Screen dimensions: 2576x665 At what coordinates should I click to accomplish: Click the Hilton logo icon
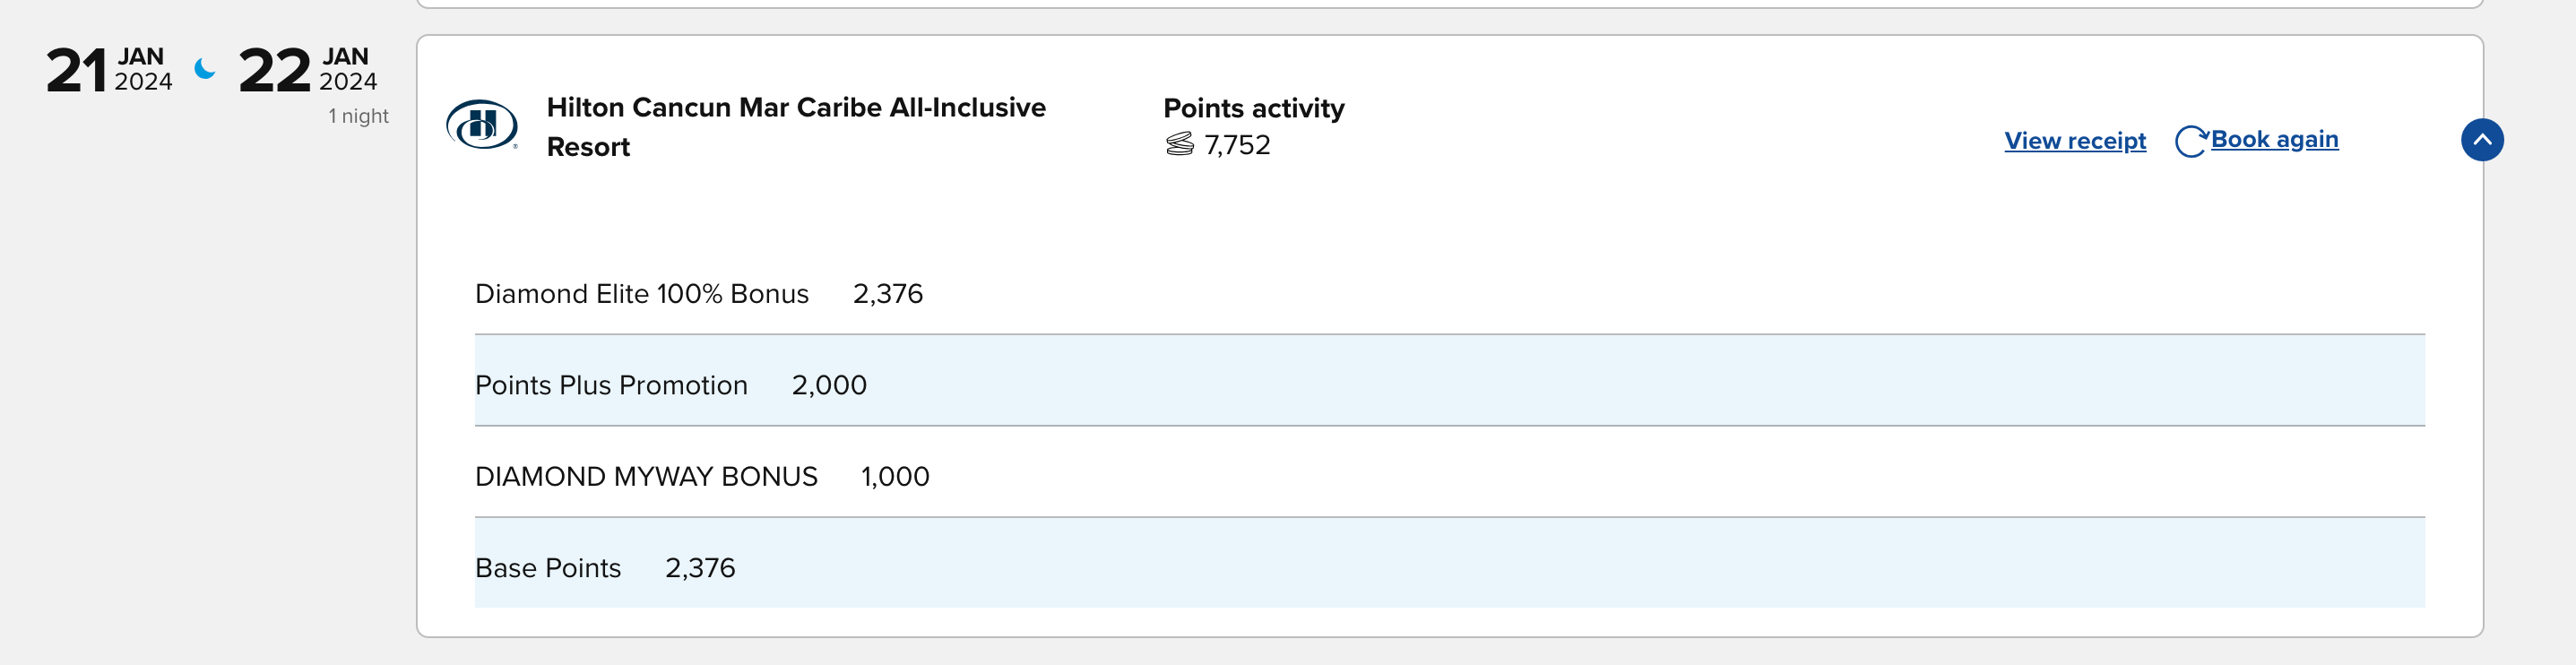[481, 125]
